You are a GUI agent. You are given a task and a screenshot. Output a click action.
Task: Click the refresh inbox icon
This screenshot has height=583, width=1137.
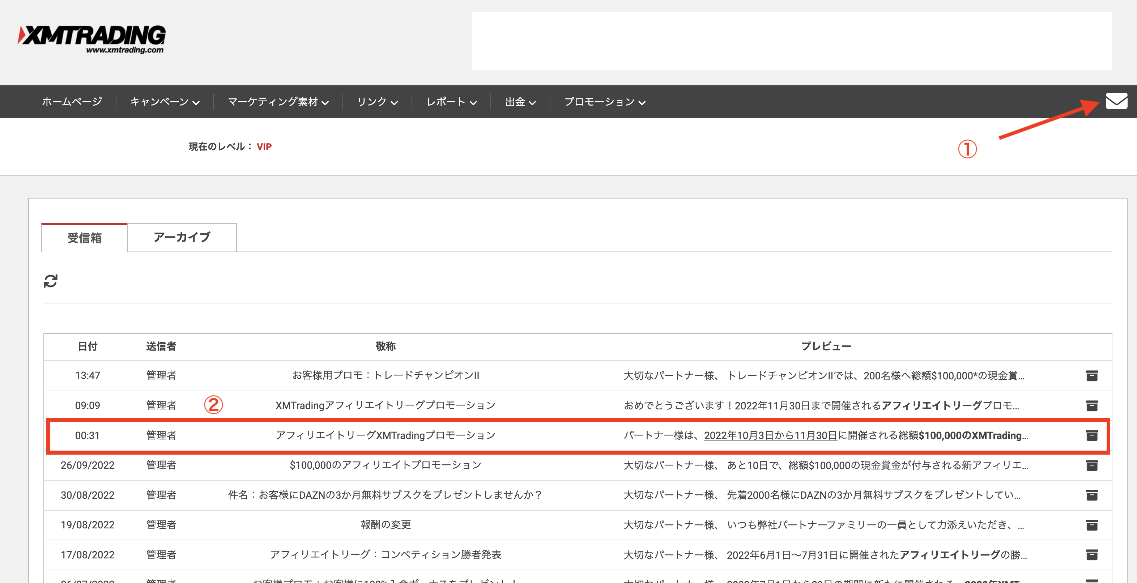click(x=51, y=281)
